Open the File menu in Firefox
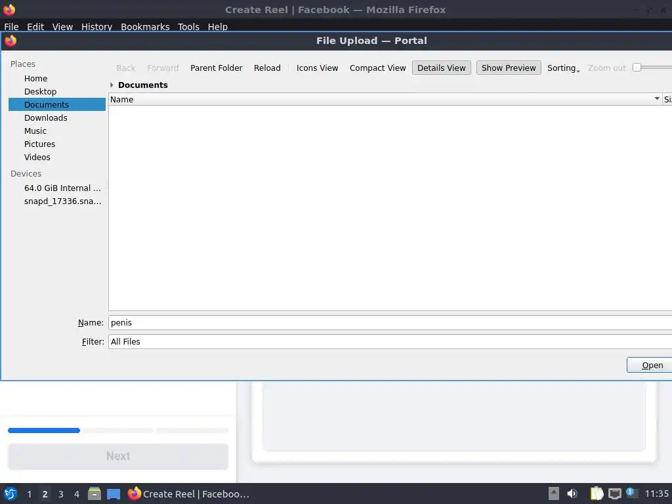672x504 pixels. (11, 26)
